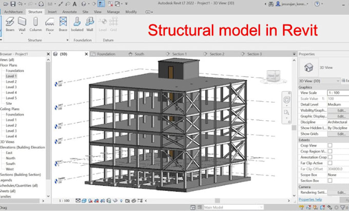Click the navigation wheel icon in 3D view
Image resolution: width=349 pixels, height=211 pixels.
click(287, 100)
